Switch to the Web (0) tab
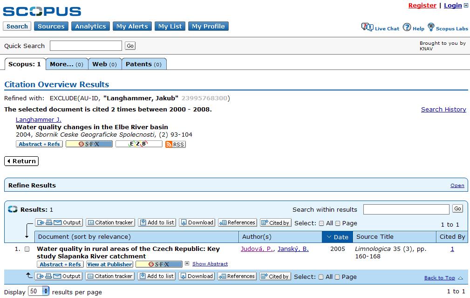 105,64
